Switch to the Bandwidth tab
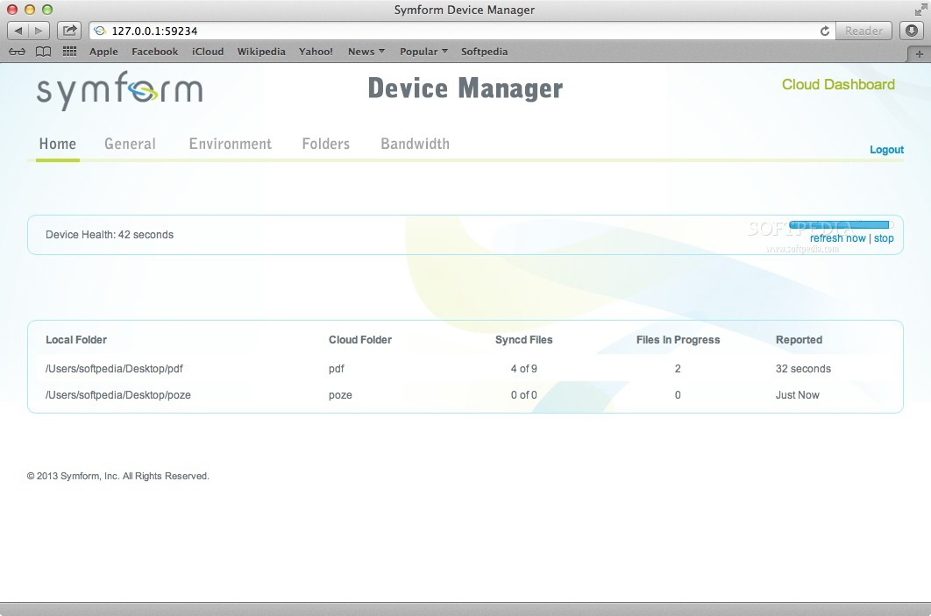The height and width of the screenshot is (616, 931). click(x=415, y=144)
